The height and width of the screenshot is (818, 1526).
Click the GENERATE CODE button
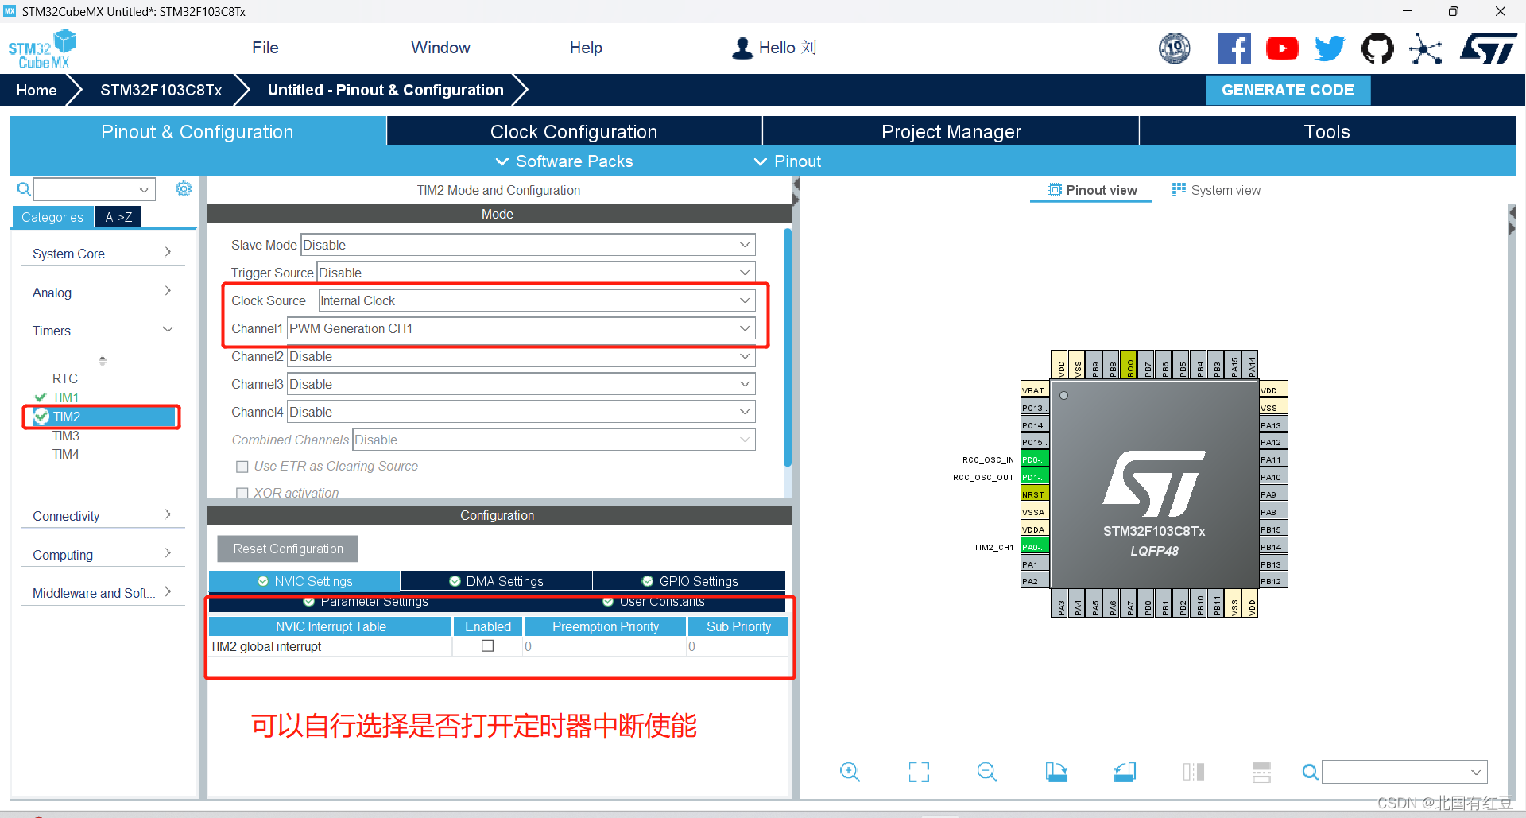tap(1288, 90)
